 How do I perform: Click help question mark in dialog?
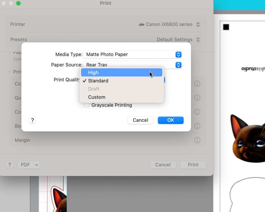click(32, 120)
